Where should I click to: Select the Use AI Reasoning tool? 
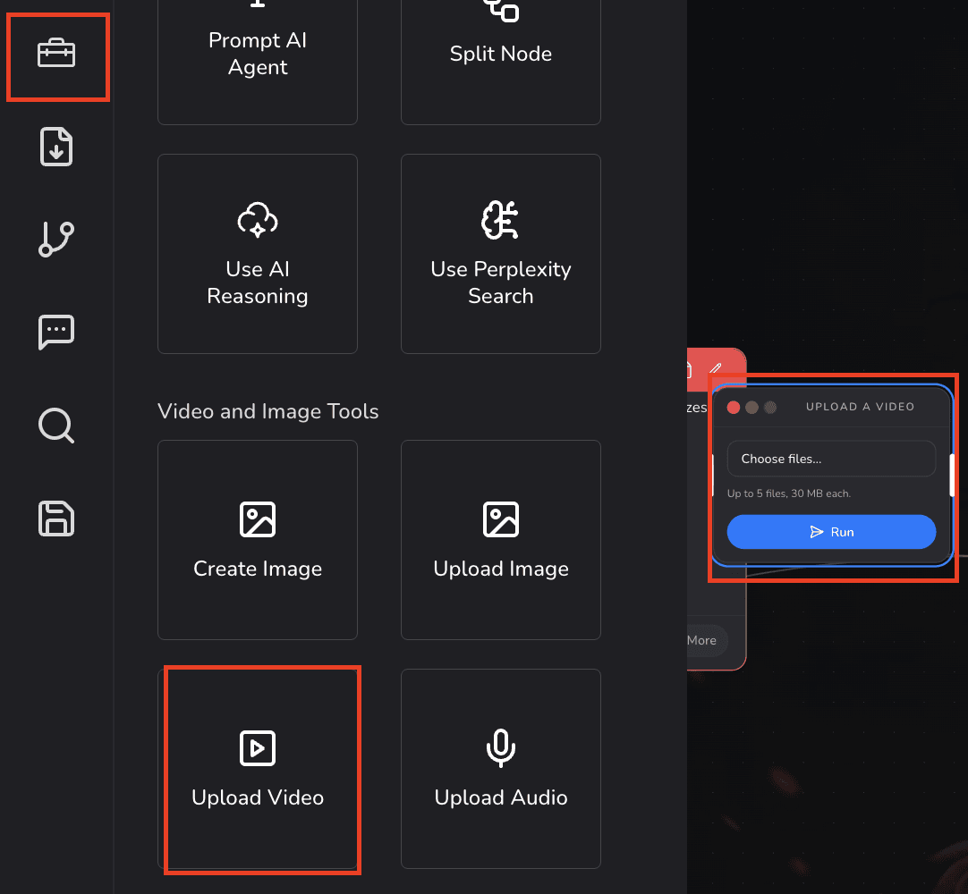point(258,254)
